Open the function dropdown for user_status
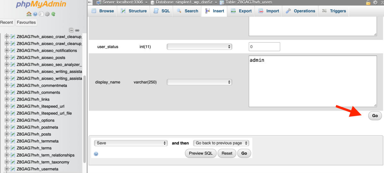 [x=199, y=47]
